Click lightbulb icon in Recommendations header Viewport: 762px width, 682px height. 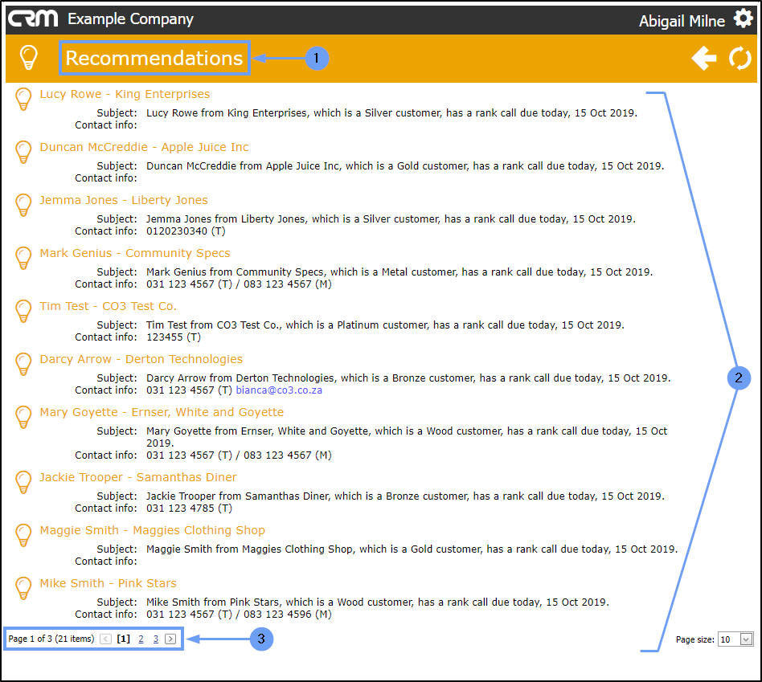click(x=28, y=58)
